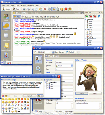Screen dimensions: 105x115
Task: Expand the IP address combo box
Action: click(x=50, y=52)
